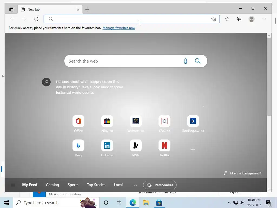Open a new tab with the plus button
The height and width of the screenshot is (208, 277).
[87, 9]
